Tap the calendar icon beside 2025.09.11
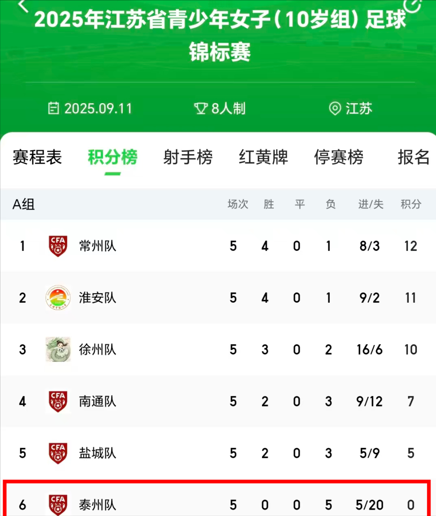Image resolution: width=436 pixels, height=516 pixels. (54, 109)
